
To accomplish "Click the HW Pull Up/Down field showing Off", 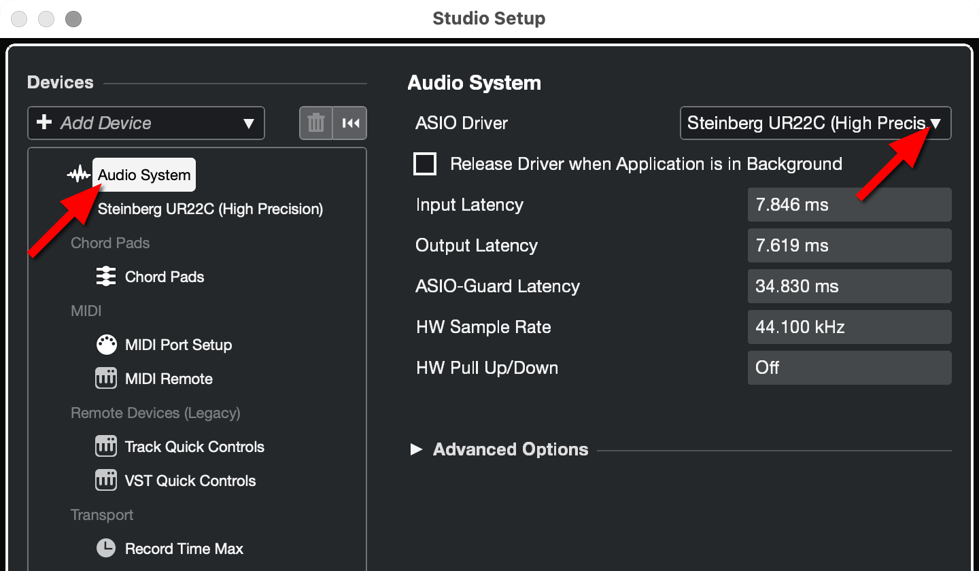I will point(849,368).
